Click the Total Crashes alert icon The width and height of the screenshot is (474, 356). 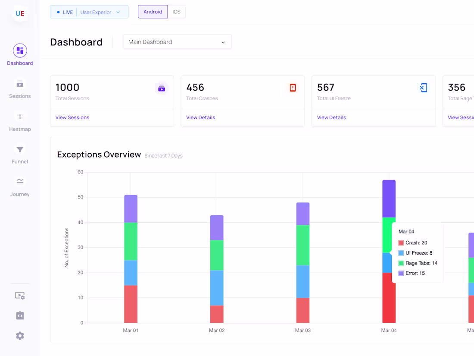(293, 88)
